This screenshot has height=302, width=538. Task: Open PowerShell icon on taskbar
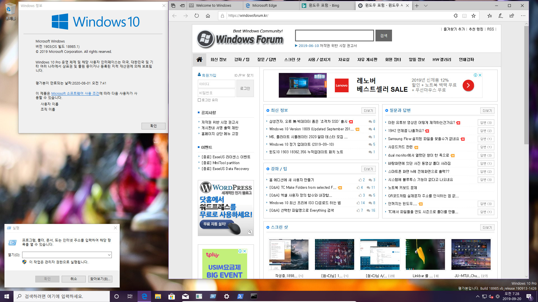click(240, 296)
